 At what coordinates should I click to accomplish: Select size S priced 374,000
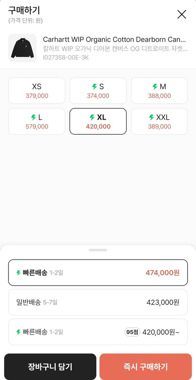(x=98, y=91)
